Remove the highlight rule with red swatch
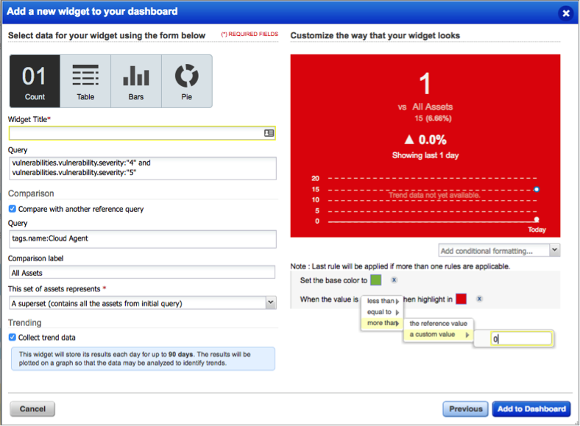Image resolution: width=580 pixels, height=426 pixels. pyautogui.click(x=479, y=299)
